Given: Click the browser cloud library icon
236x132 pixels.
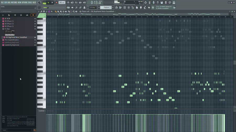Looking at the screenshot, I should 27,15.
